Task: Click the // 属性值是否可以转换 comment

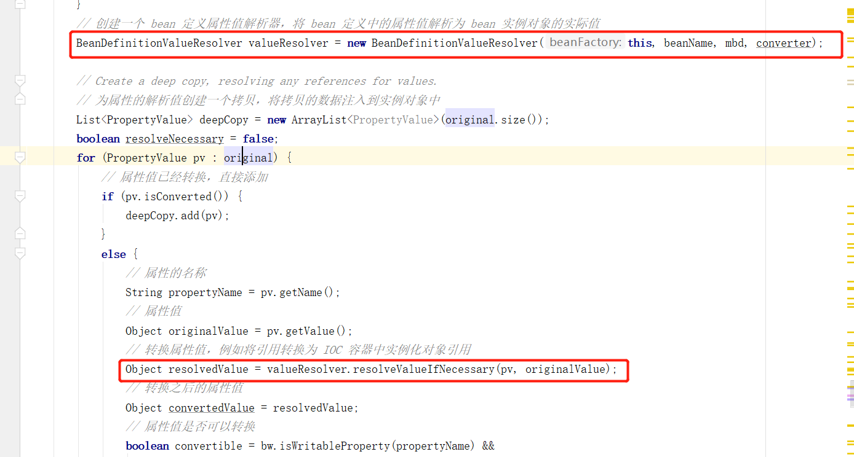Action: click(190, 427)
